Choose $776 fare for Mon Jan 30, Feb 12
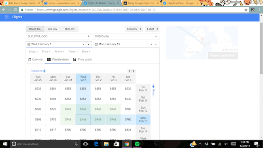 53,109
